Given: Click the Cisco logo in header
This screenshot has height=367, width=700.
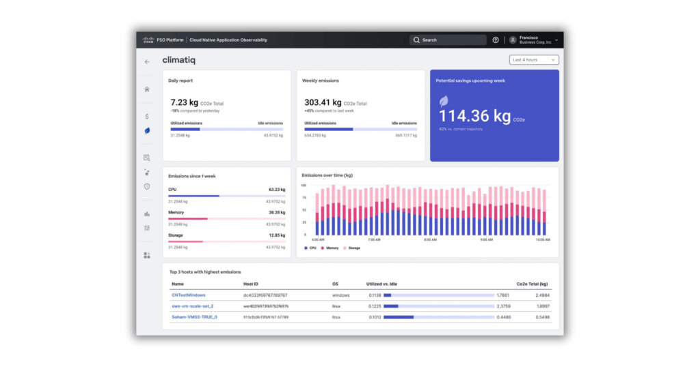Looking at the screenshot, I should pyautogui.click(x=148, y=40).
